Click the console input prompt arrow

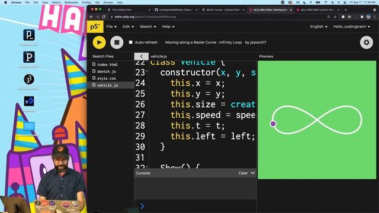click(x=142, y=206)
